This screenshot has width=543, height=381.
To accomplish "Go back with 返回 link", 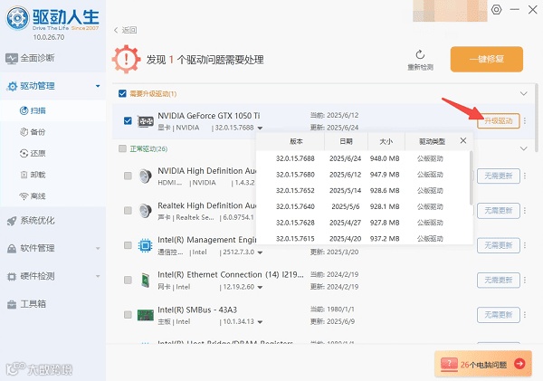I will (x=125, y=30).
